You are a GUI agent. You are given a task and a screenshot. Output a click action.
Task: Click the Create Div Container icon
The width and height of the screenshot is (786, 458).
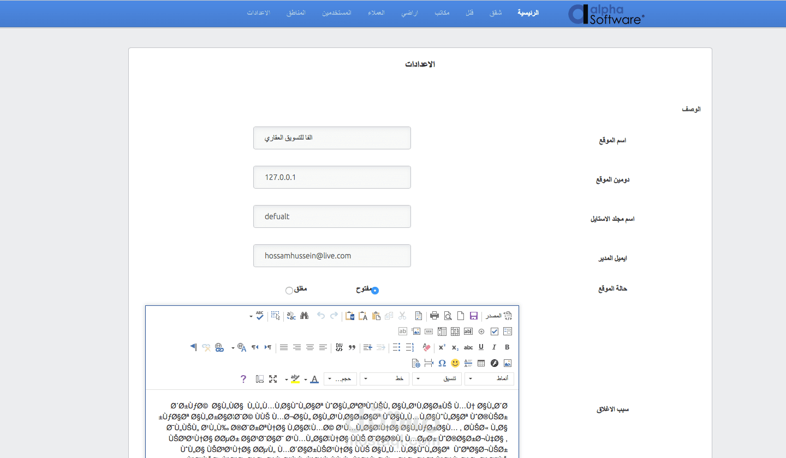tap(339, 347)
